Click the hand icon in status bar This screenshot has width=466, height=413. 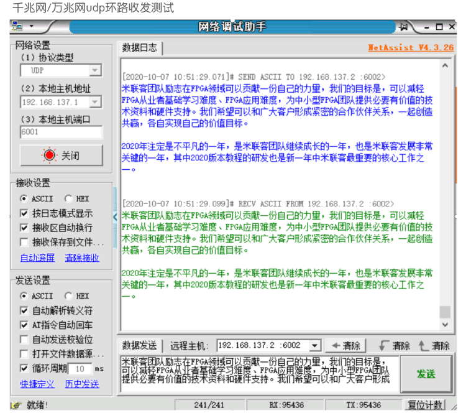(17, 406)
